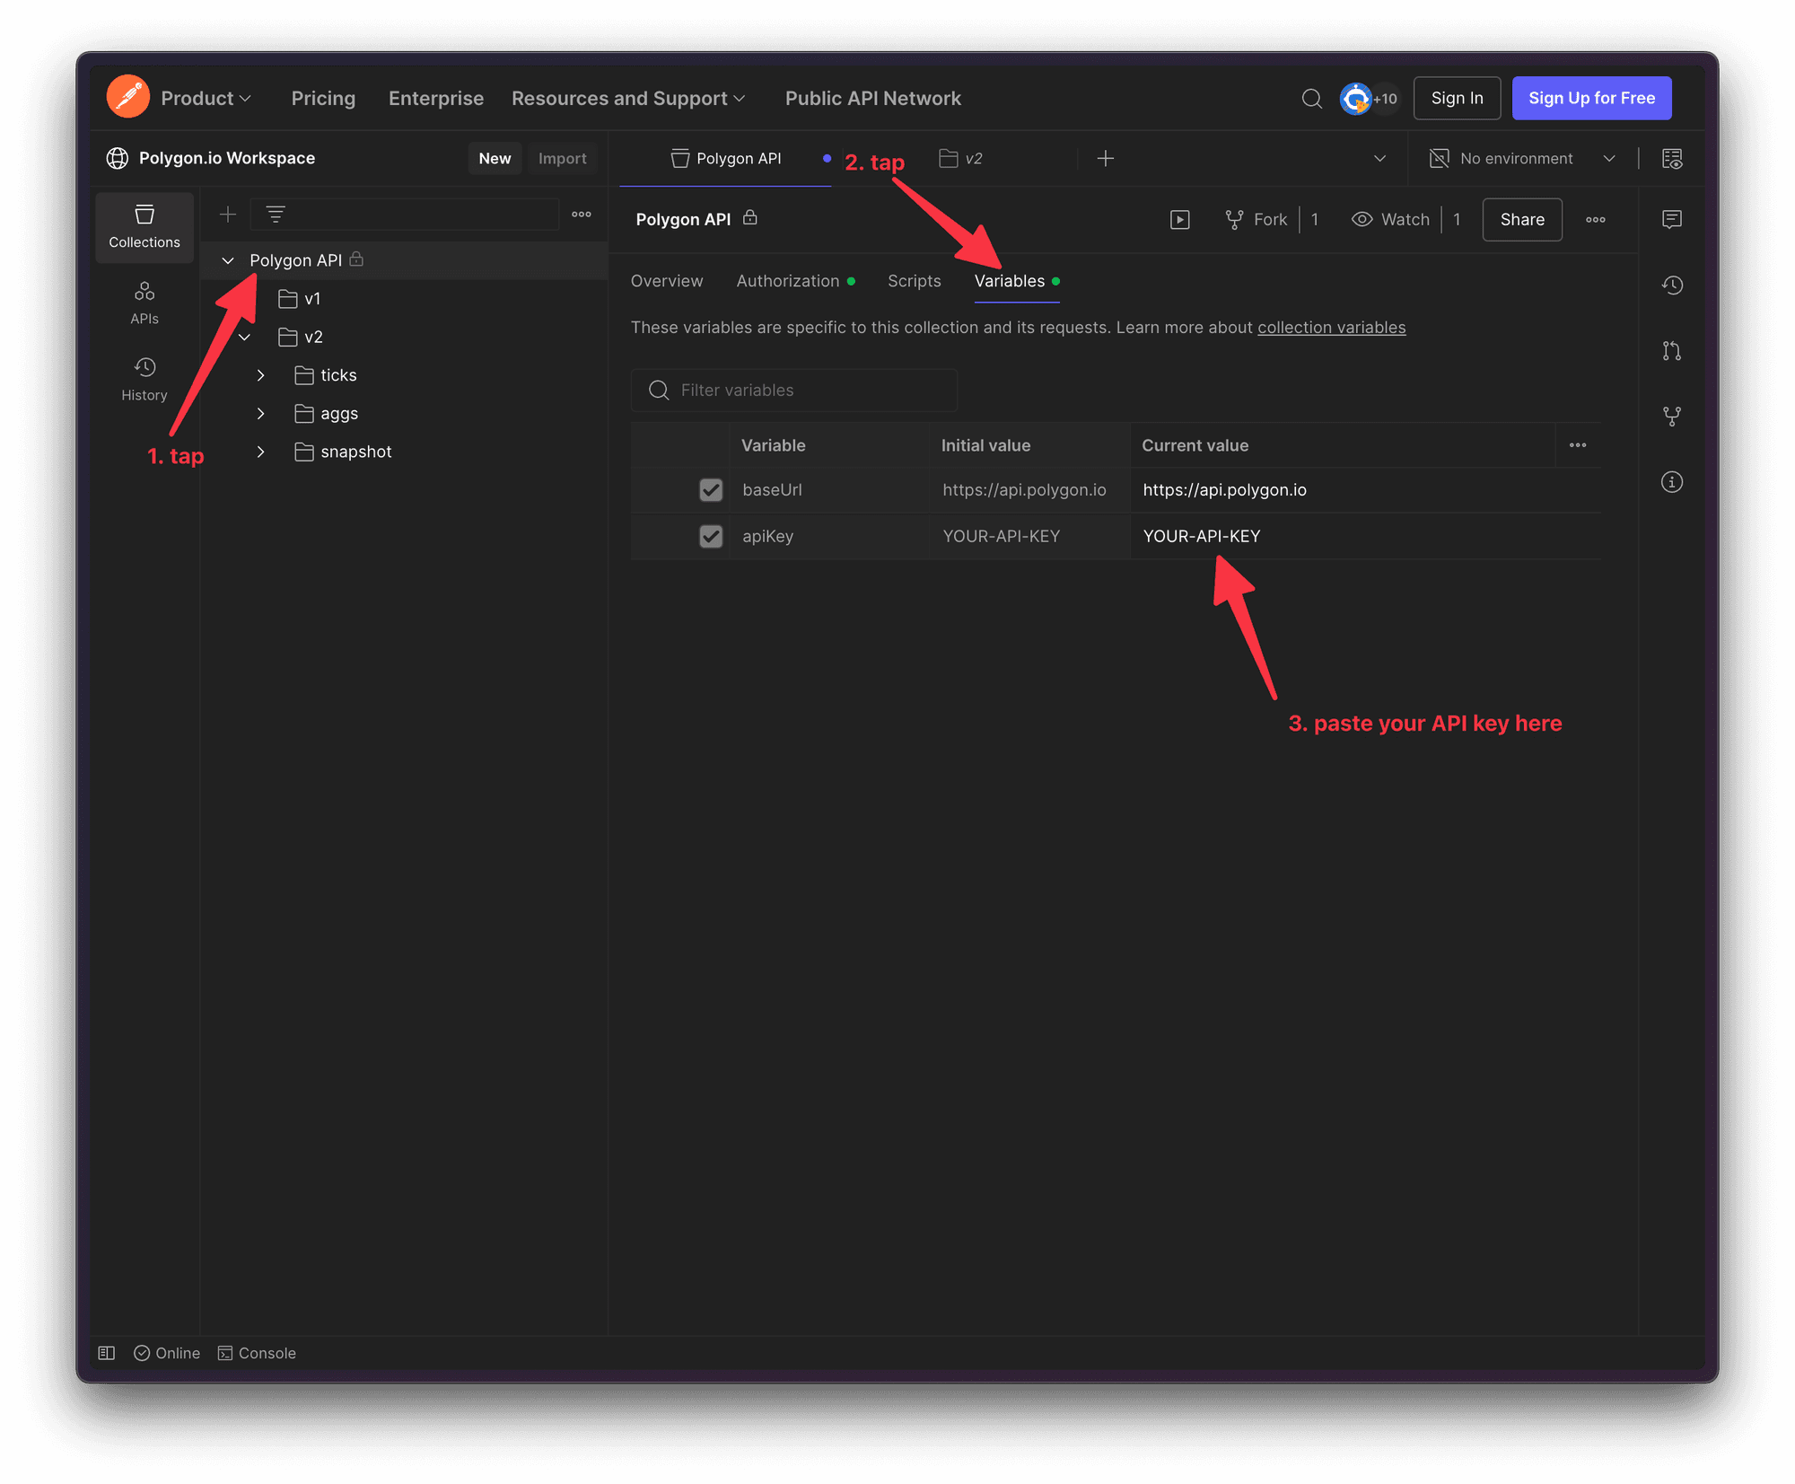The image size is (1795, 1484).
Task: Open the APIs sidebar section
Action: (144, 303)
